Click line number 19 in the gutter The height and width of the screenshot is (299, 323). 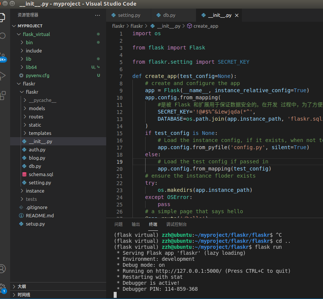point(119,162)
